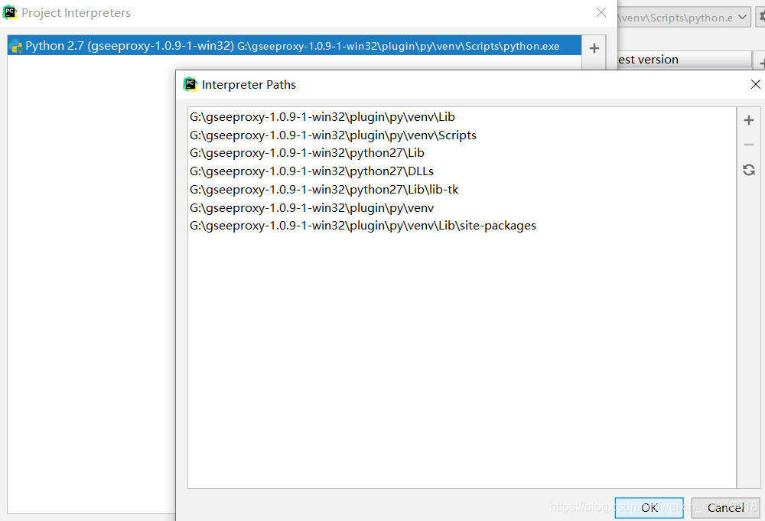Select the path ending in plugin\py\venv
The image size is (765, 521).
click(461, 208)
